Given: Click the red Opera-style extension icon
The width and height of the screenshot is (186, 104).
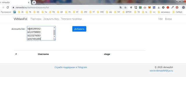Looking at the screenshot, I should 177,8.
